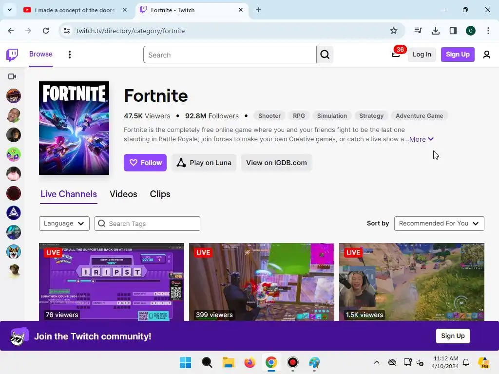Screen dimensions: 499x374
Task: Switch to the YouTube doors concept tab
Action: pyautogui.click(x=75, y=10)
